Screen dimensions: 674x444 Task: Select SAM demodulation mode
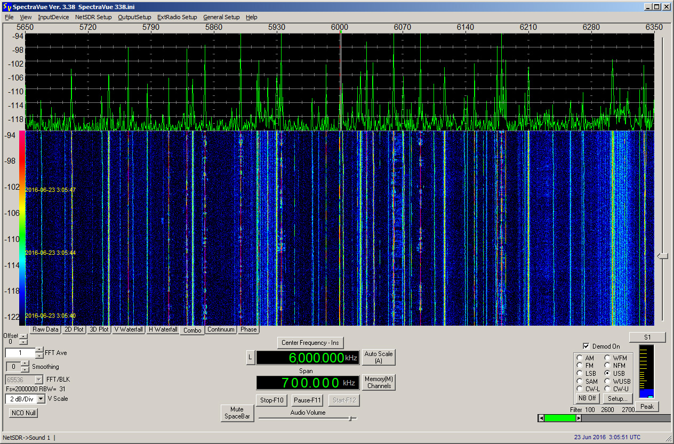580,381
